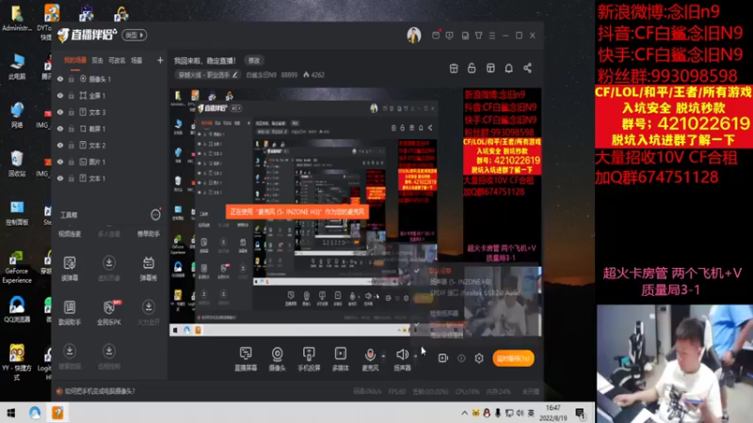Image resolution: width=753 pixels, height=423 pixels.
Task: Click the live preview canvas
Action: tap(356, 212)
